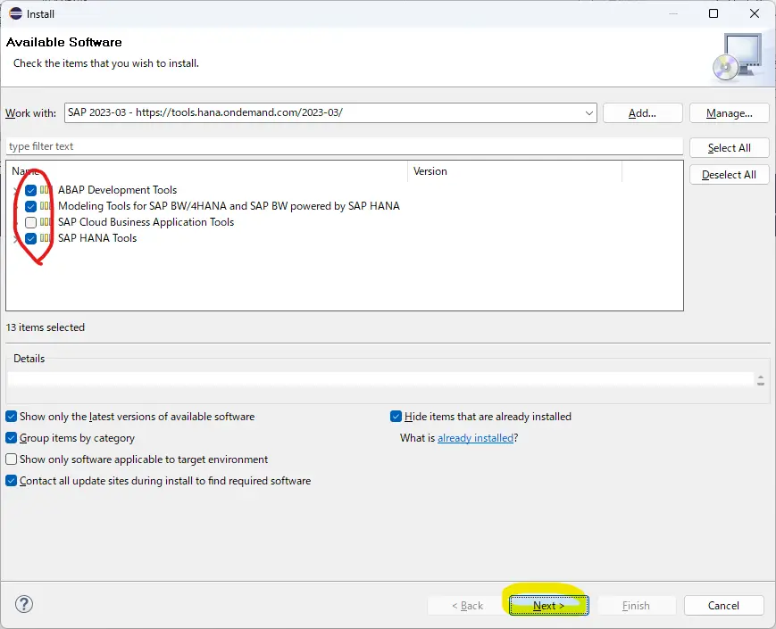Close the Install dialog with the X

(x=755, y=13)
